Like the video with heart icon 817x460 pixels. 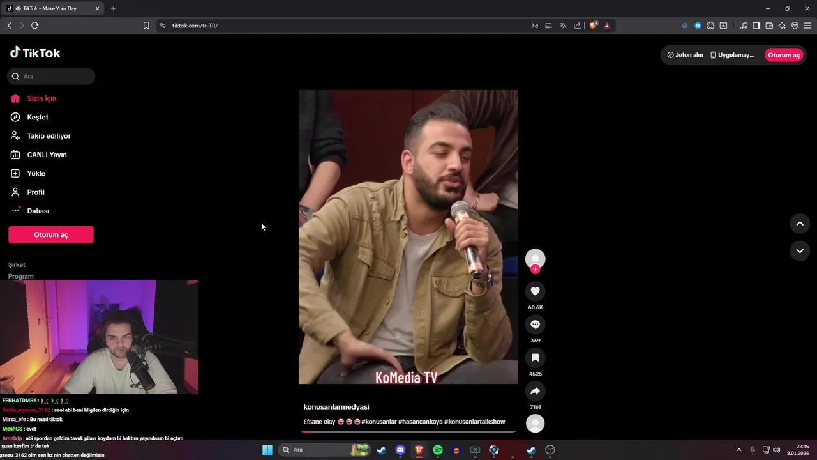(x=535, y=291)
